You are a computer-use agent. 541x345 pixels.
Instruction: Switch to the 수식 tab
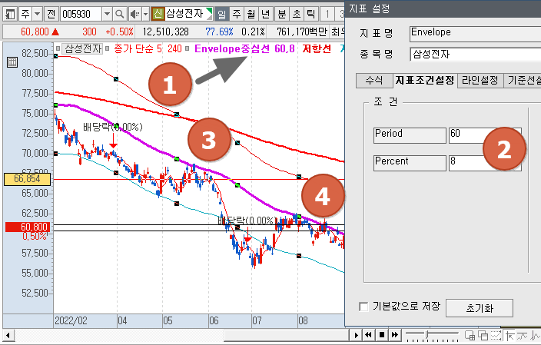(x=374, y=81)
